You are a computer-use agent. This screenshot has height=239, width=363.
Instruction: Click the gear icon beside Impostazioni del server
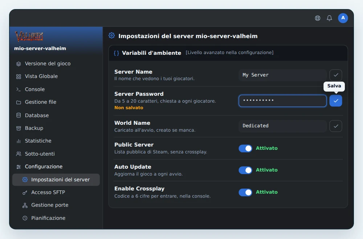pos(25,180)
